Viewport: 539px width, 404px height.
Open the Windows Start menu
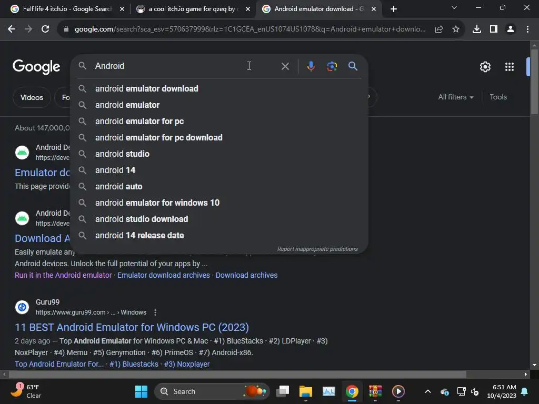(x=141, y=391)
